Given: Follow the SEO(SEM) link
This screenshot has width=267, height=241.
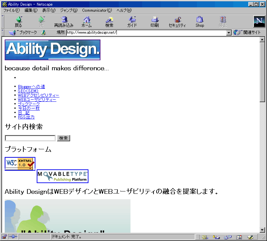Looking at the screenshot, I should pos(28,91).
